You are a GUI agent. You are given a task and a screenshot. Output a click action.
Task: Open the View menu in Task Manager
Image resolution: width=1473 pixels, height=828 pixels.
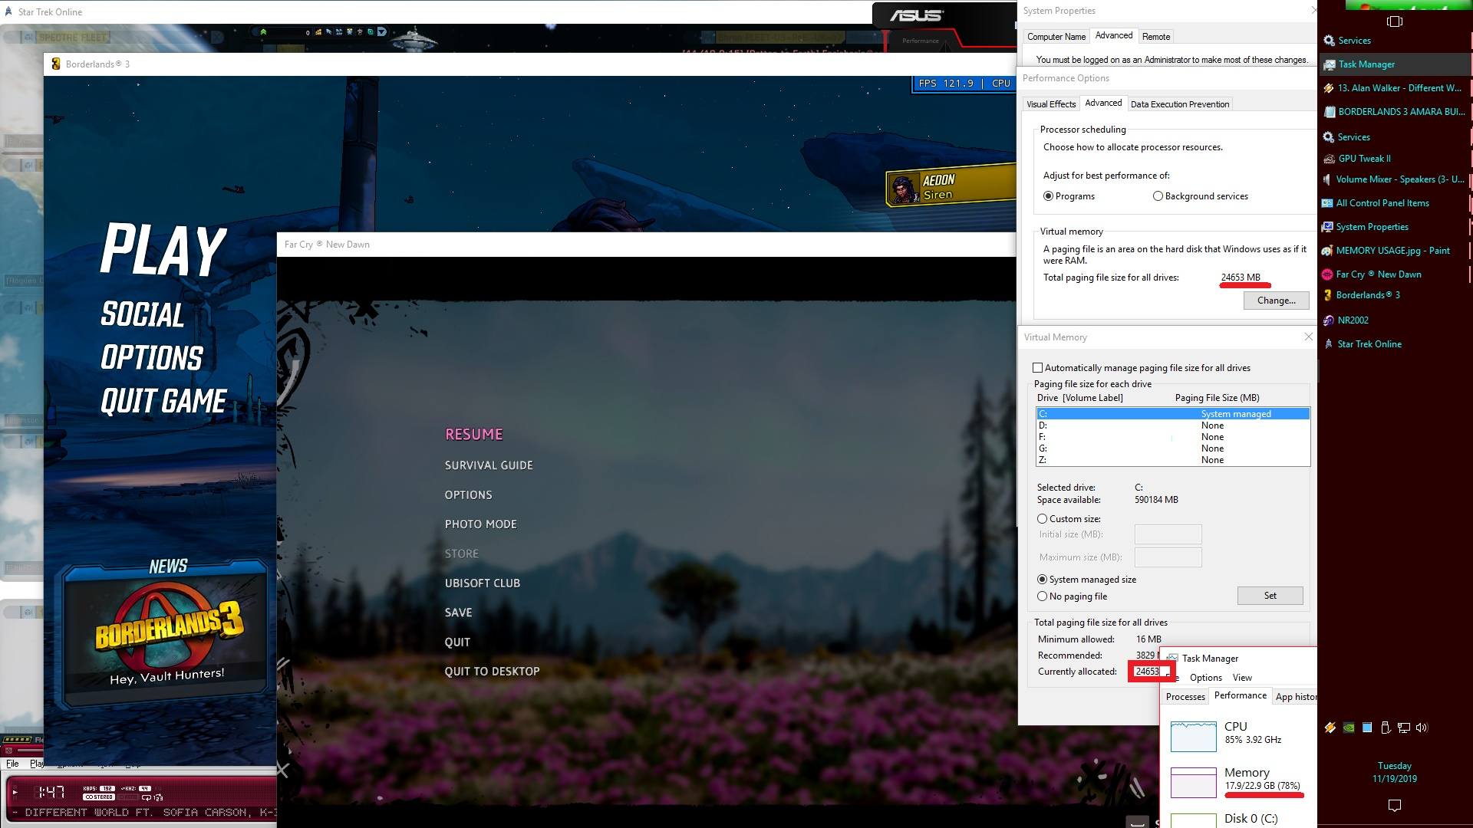pyautogui.click(x=1242, y=678)
